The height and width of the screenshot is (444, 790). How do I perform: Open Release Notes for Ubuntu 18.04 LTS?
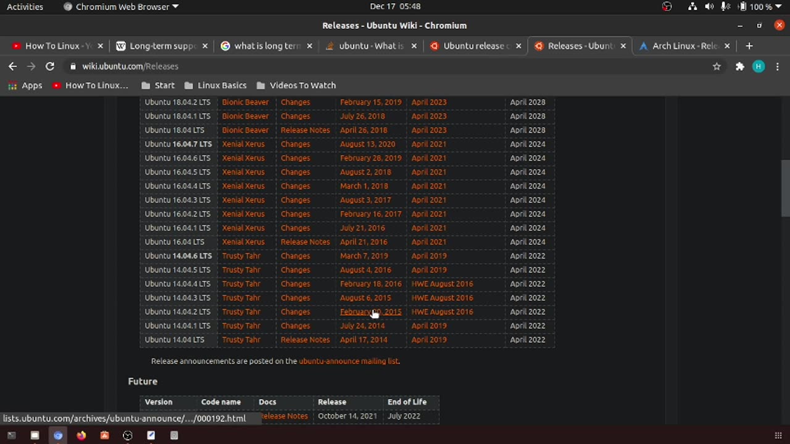click(x=306, y=130)
